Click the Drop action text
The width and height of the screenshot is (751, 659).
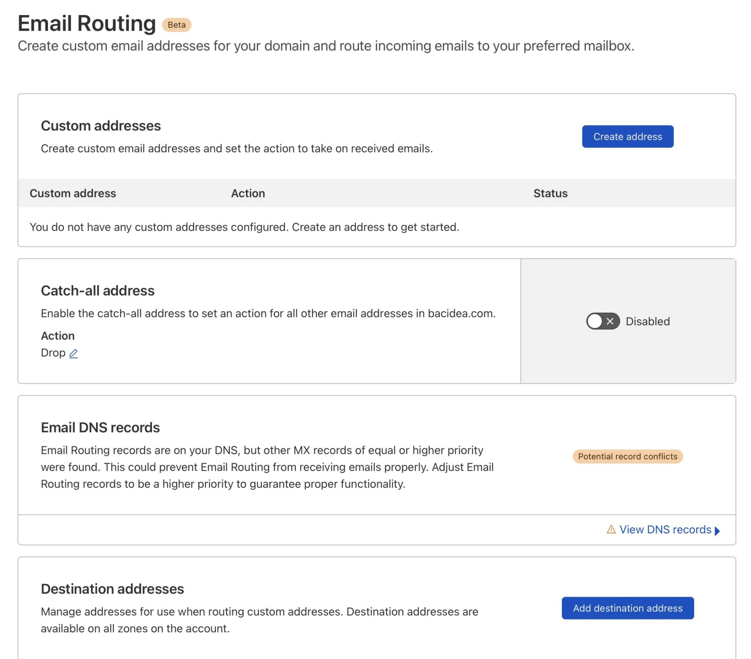pyautogui.click(x=53, y=353)
